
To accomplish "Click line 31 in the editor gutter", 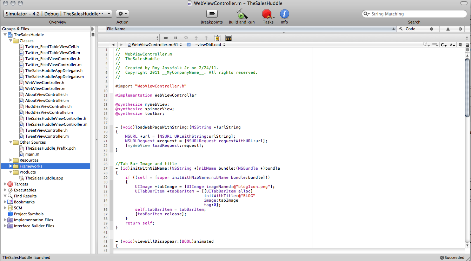I will 106,187.
